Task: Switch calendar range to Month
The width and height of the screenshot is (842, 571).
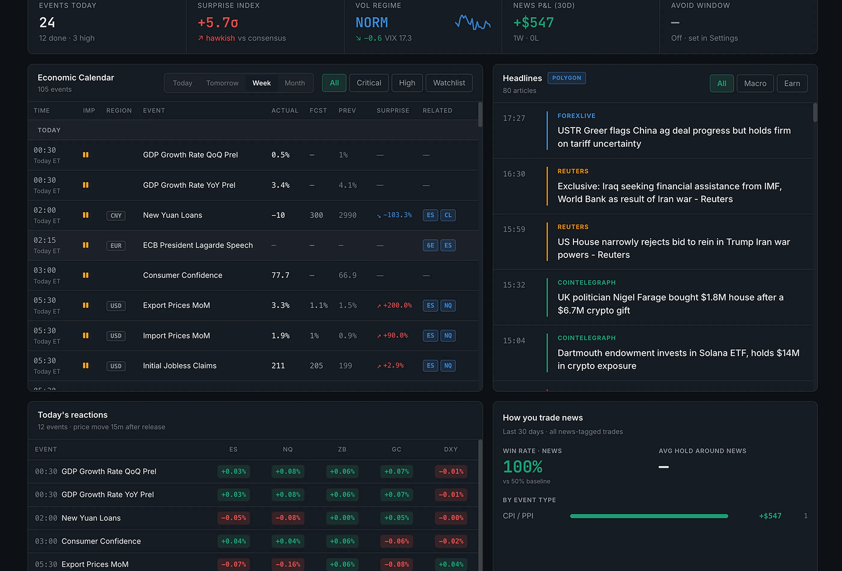Action: click(295, 83)
